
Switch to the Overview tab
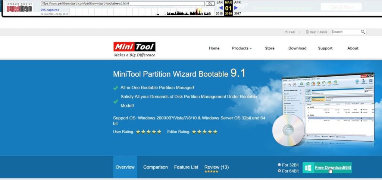pos(125,167)
